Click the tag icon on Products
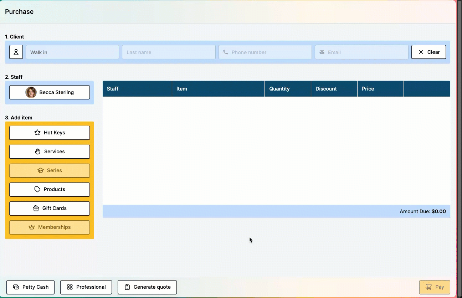Viewport: 462px width, 298px height. 37,189
